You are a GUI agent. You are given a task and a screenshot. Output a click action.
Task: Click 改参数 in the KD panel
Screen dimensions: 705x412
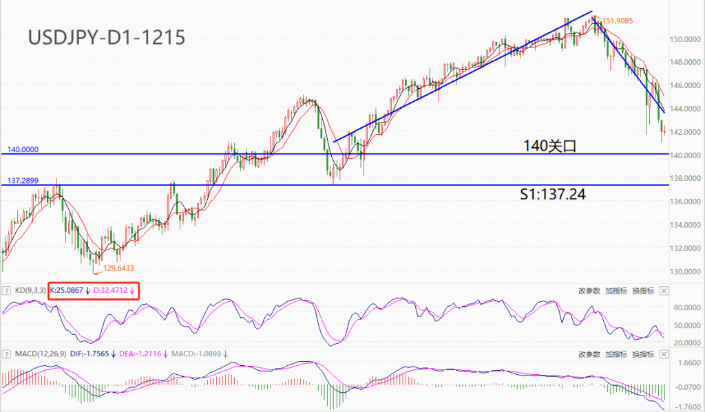click(589, 291)
